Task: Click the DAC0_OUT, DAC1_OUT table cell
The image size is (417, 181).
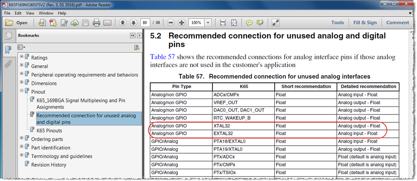Action: click(x=243, y=110)
